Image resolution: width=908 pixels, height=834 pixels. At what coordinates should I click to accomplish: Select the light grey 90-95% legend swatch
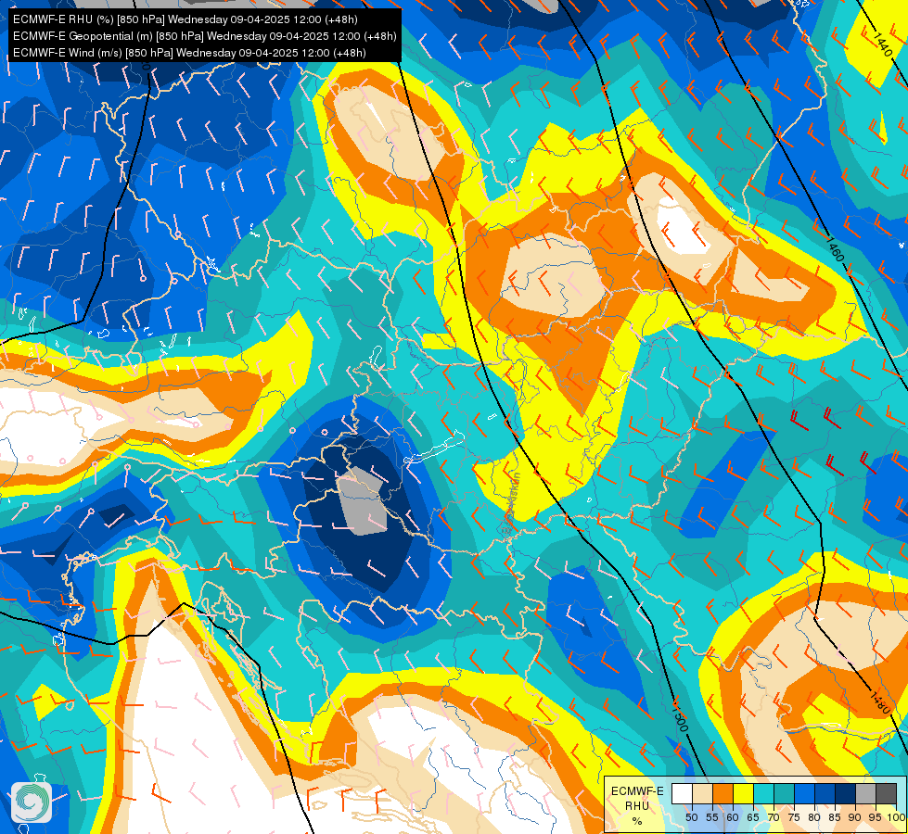click(x=865, y=793)
